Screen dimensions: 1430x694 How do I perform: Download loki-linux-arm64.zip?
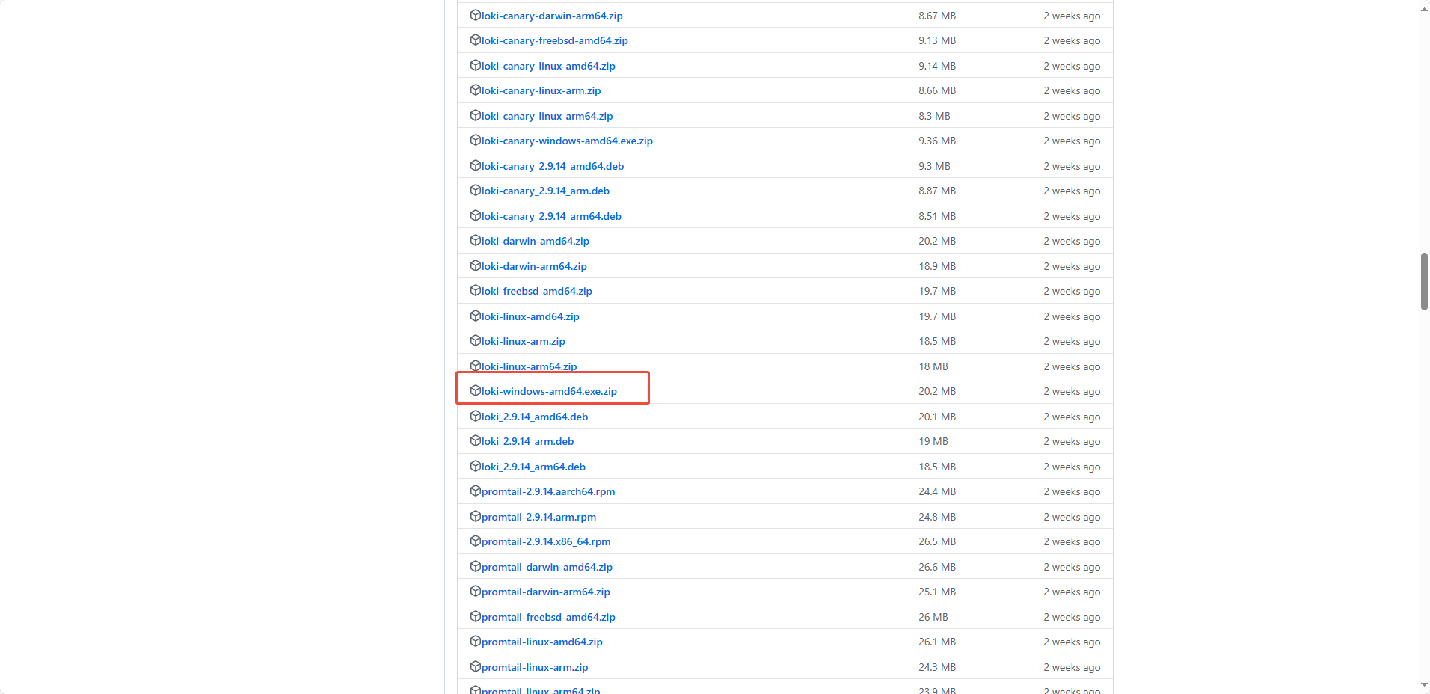click(530, 366)
